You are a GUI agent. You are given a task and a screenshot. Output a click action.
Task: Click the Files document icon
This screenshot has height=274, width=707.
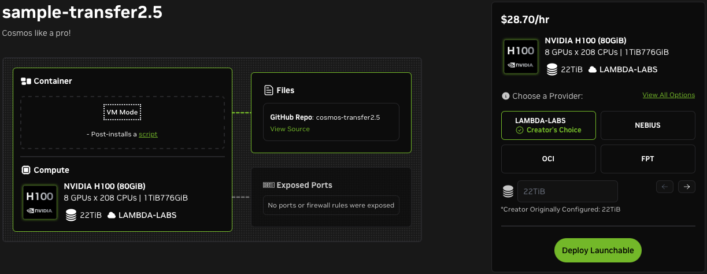[268, 90]
